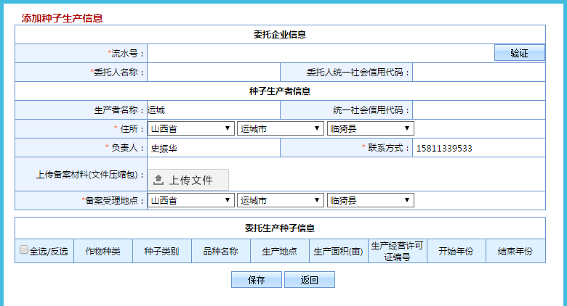Click the 生产经营许可证编号 column header

(398, 251)
